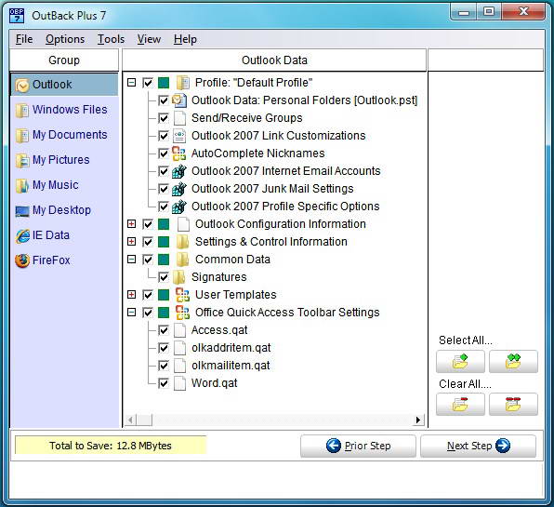Click the horizontal scrollbar left arrow
This screenshot has height=507, width=554.
tap(130, 420)
